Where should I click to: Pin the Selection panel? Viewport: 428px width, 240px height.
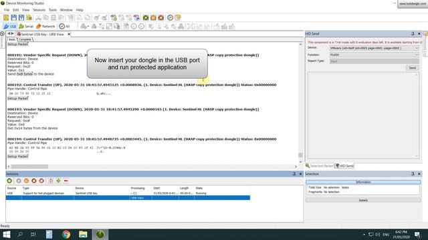tap(413, 174)
